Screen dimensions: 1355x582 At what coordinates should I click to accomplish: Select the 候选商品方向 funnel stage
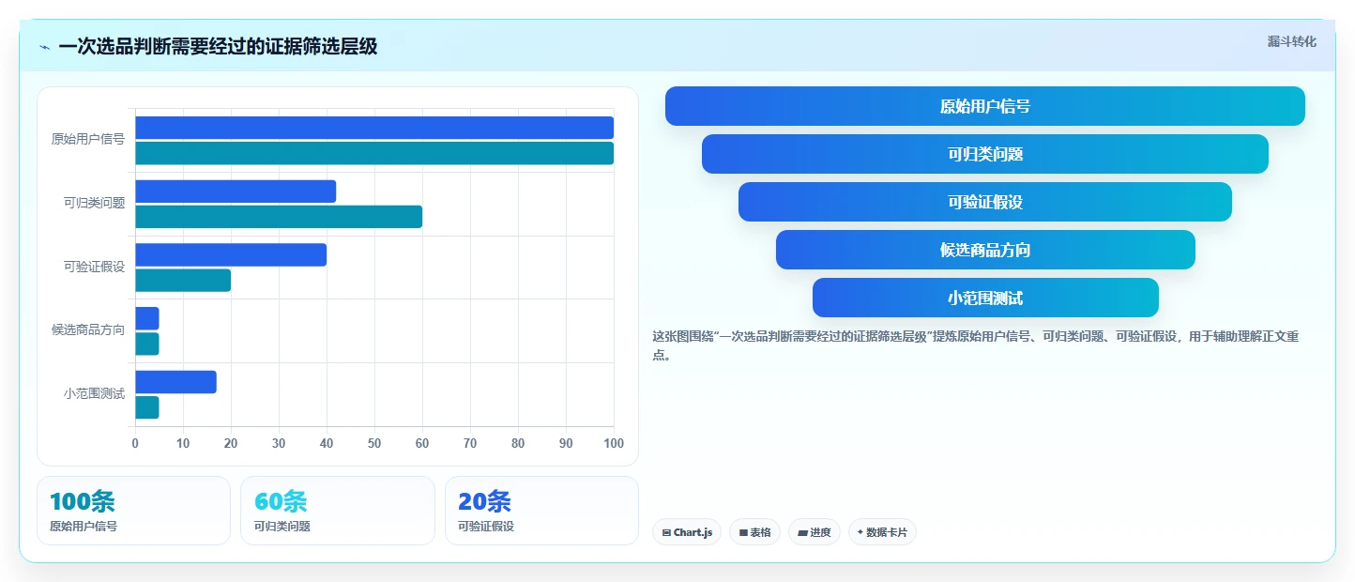(985, 250)
